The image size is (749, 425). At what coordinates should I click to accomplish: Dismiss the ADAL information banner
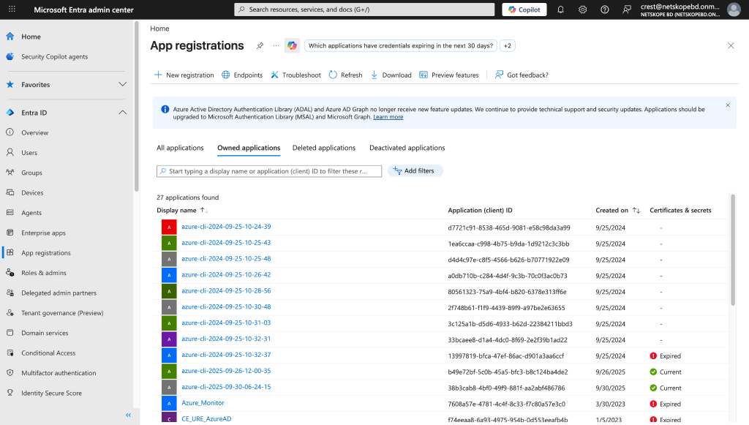point(728,105)
